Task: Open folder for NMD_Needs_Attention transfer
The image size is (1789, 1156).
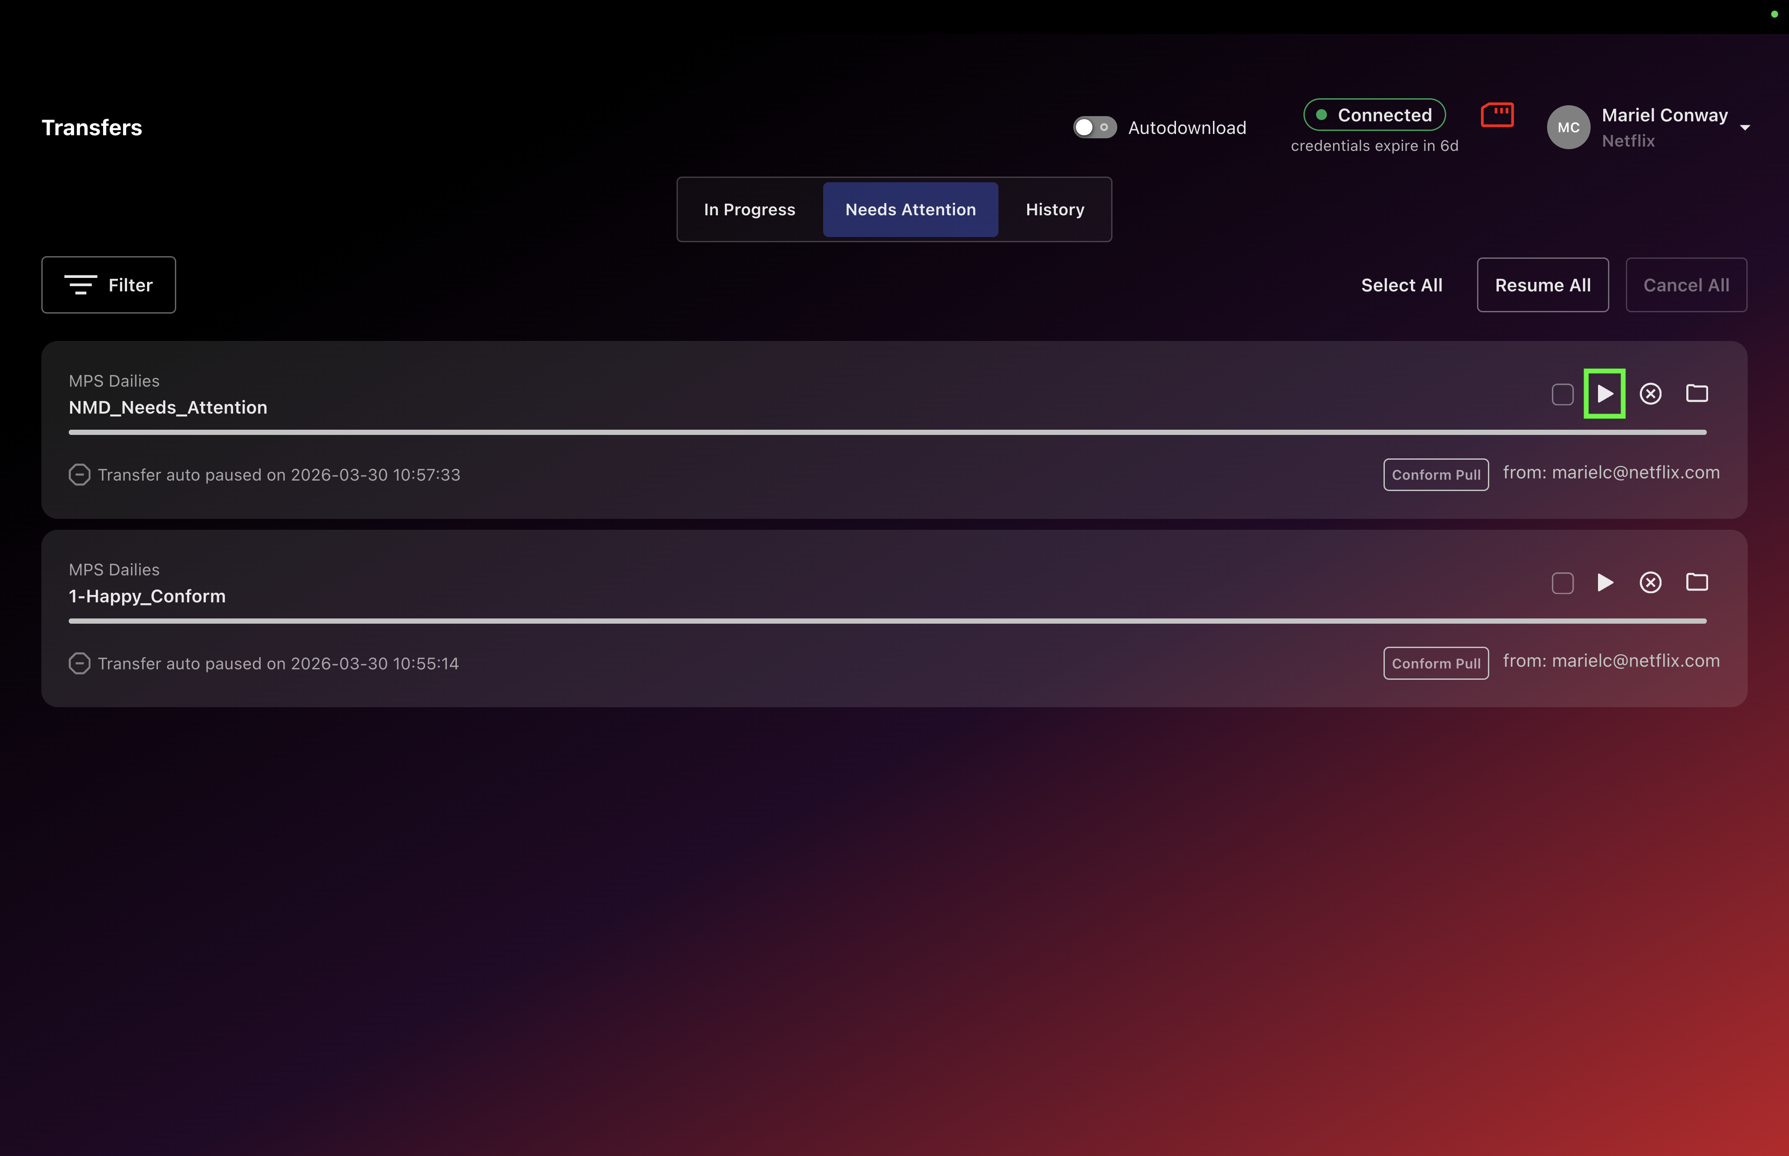Action: click(x=1697, y=393)
